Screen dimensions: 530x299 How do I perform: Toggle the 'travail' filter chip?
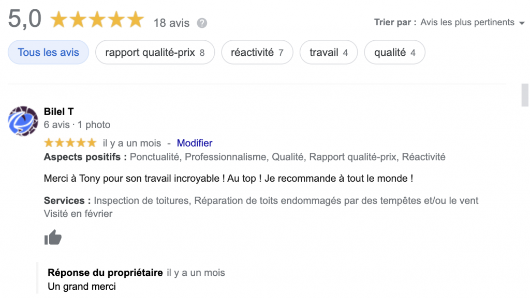coord(329,52)
